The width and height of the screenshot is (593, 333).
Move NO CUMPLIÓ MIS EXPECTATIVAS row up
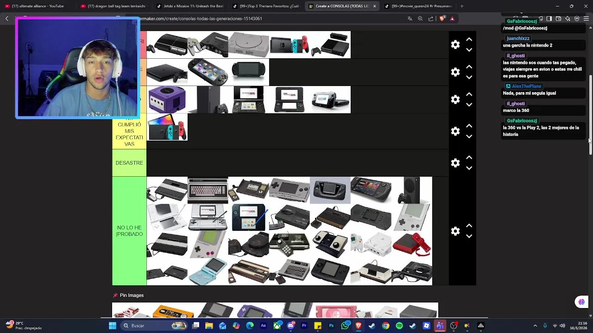(469, 126)
